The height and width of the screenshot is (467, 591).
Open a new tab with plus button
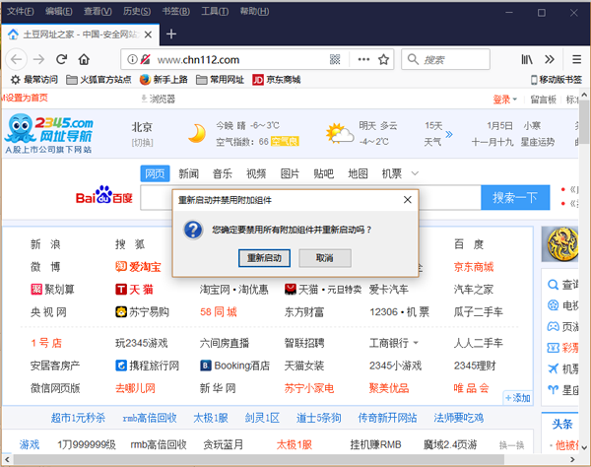point(171,33)
